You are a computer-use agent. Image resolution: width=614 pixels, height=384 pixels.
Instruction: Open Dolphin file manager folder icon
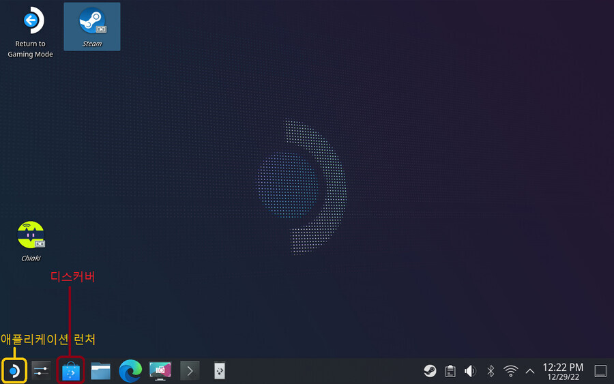(101, 371)
